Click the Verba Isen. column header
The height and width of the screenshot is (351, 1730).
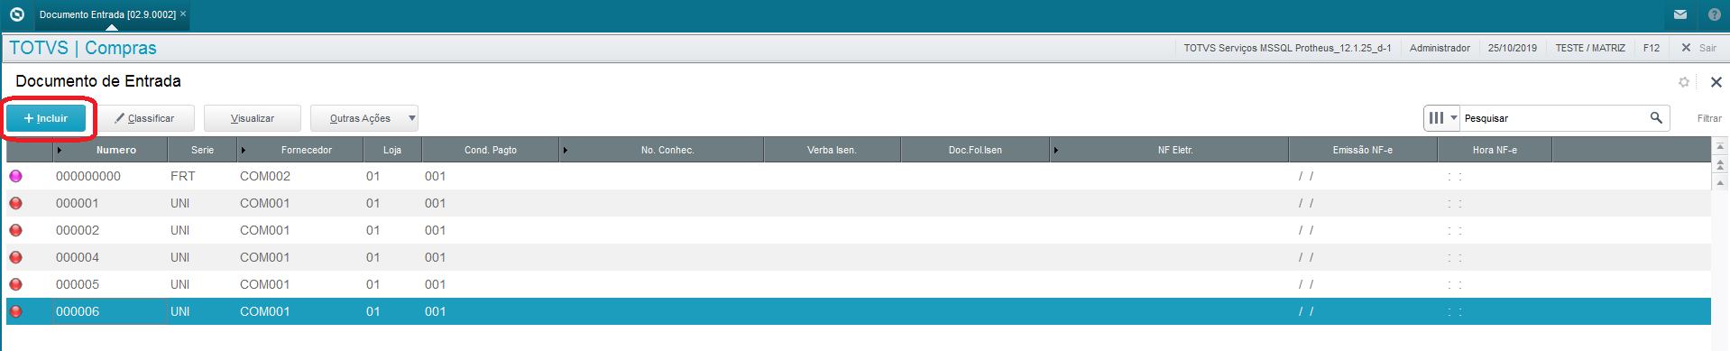(x=832, y=150)
